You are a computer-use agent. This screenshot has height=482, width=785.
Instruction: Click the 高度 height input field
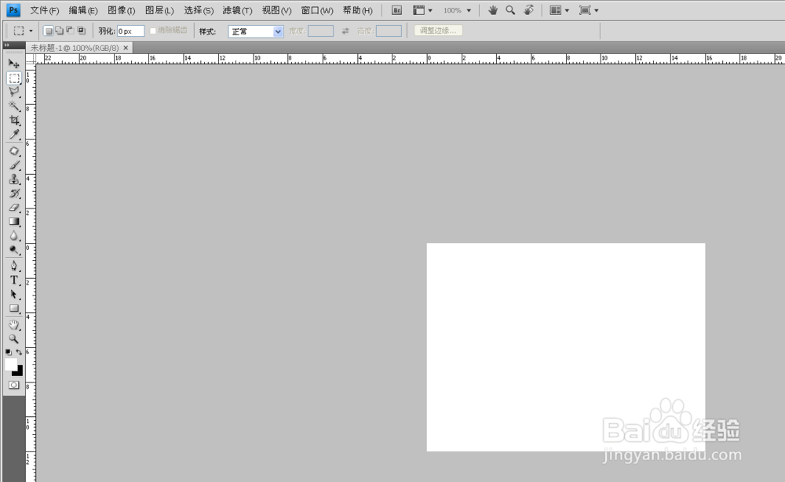click(x=389, y=31)
